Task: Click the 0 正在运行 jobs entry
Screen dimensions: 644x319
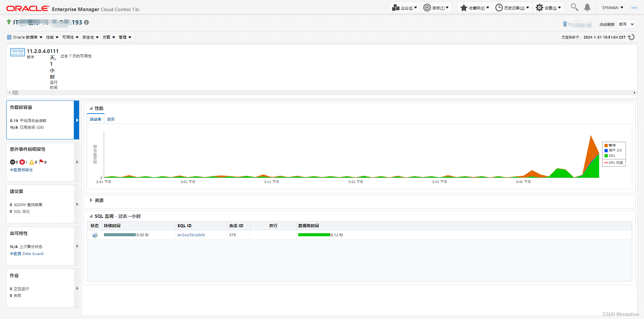Action: 19,289
